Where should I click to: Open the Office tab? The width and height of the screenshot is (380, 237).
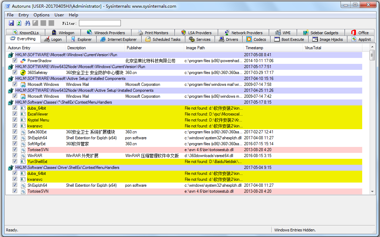click(360, 32)
